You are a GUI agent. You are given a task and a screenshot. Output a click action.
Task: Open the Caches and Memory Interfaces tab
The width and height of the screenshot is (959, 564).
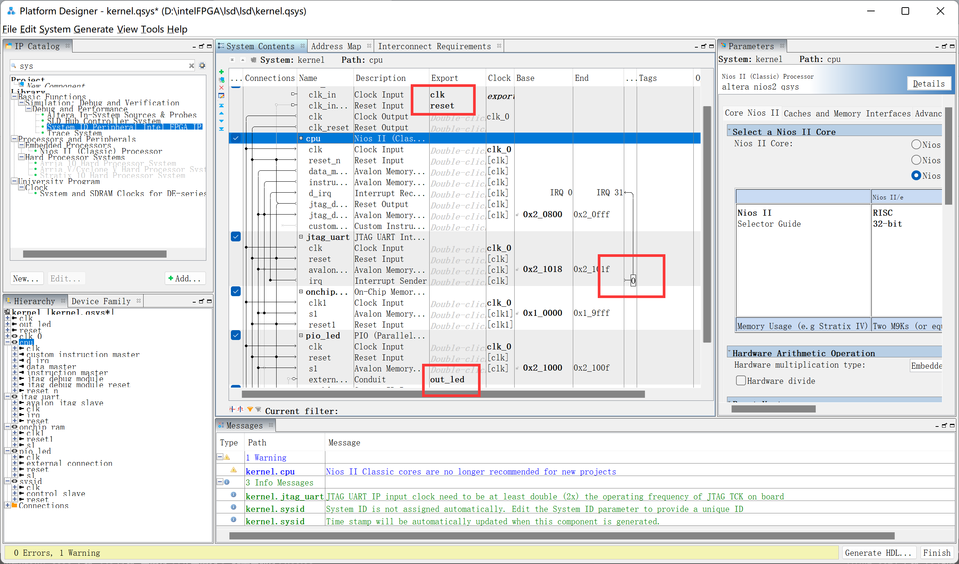coord(847,113)
